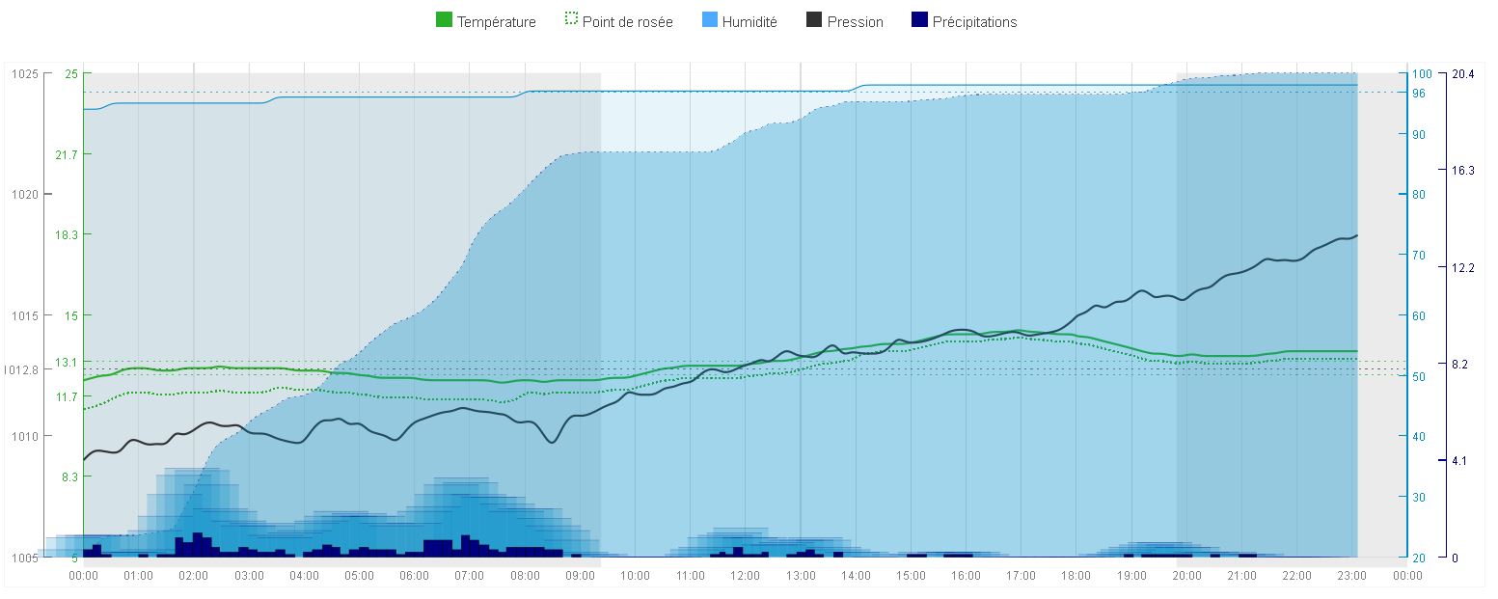Disable the Pression series legend label
This screenshot has height=599, width=1498.
point(855,22)
